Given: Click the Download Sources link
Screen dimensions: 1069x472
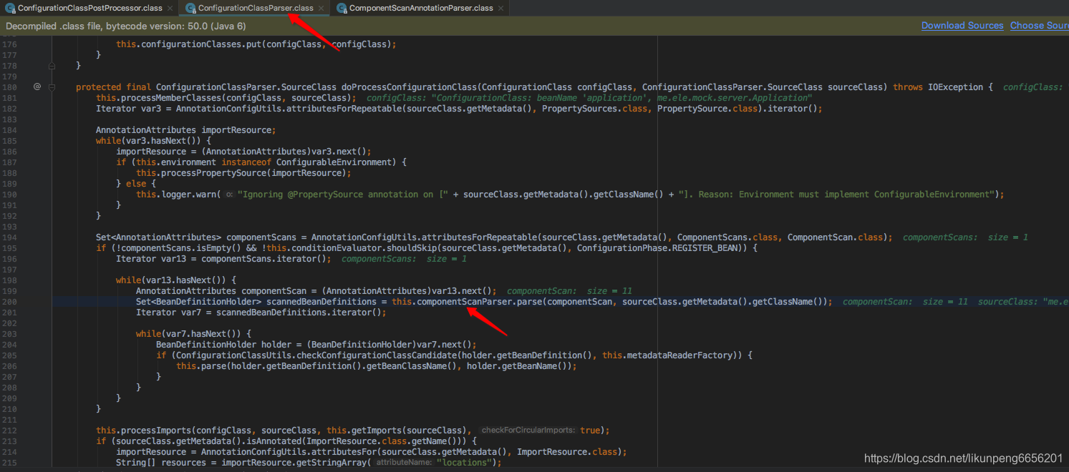Looking at the screenshot, I should click(962, 26).
